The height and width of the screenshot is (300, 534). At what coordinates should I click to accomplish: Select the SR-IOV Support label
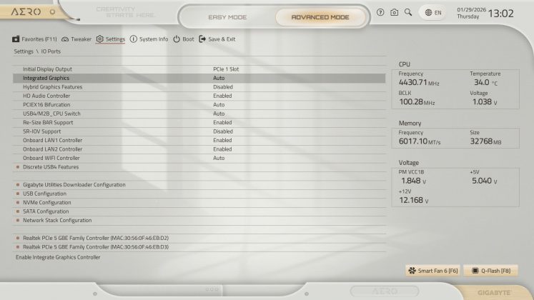coord(41,131)
